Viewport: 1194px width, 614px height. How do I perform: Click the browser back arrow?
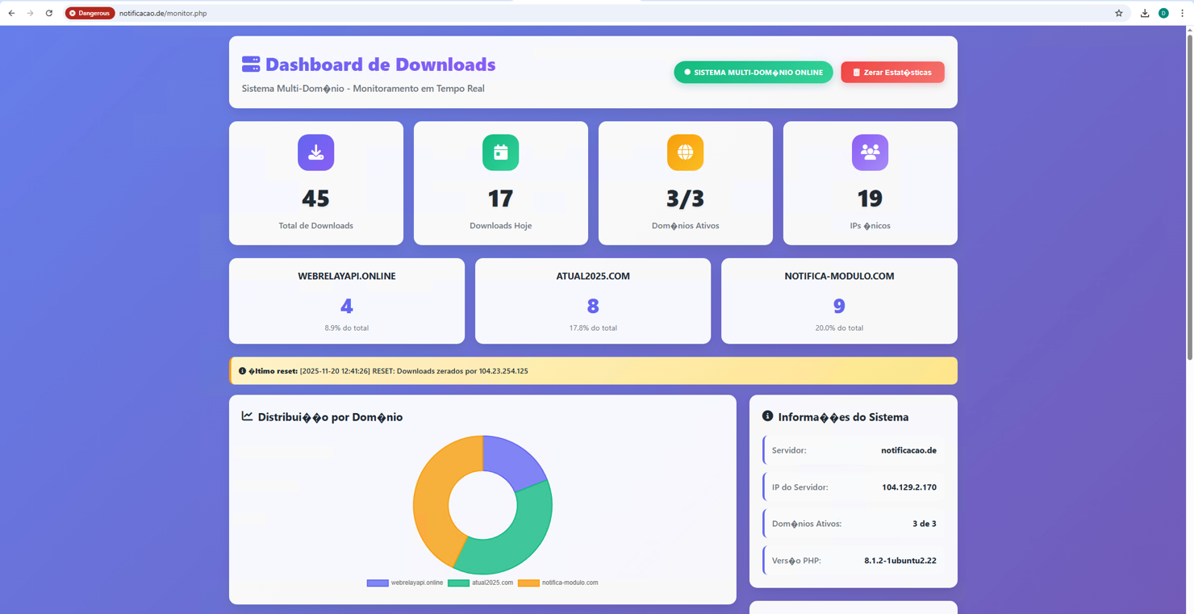[x=11, y=13]
